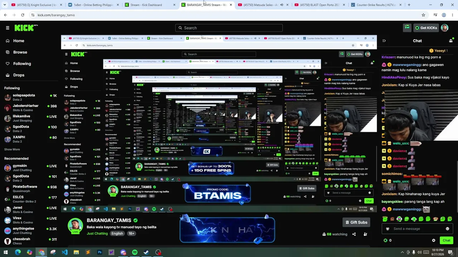The image size is (458, 257).
Task: Switch to Counter-Strike Results HLTV tab
Action: point(376,5)
